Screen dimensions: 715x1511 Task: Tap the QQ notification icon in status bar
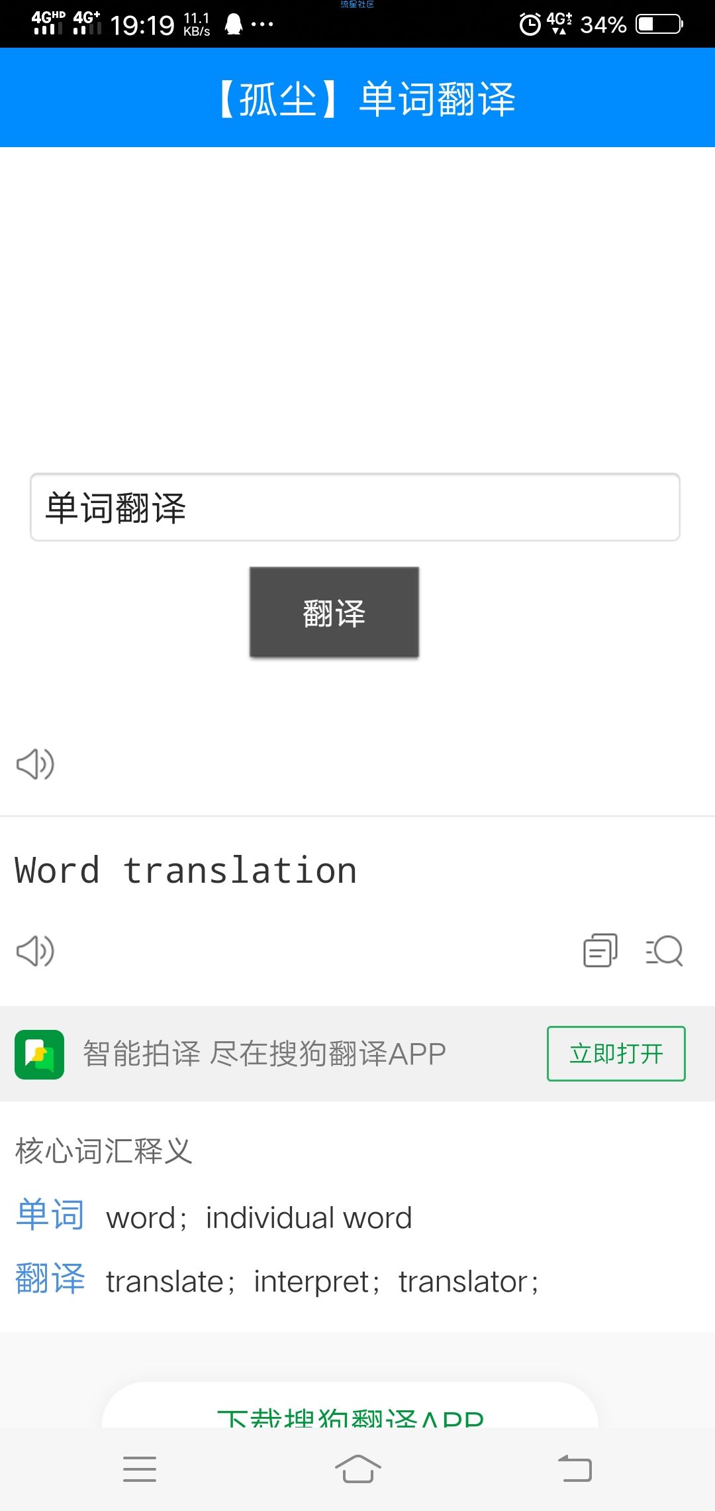coord(233,25)
